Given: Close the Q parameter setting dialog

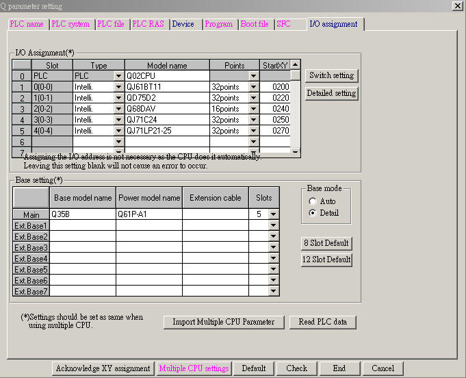Looking at the screenshot, I should coord(458,6).
